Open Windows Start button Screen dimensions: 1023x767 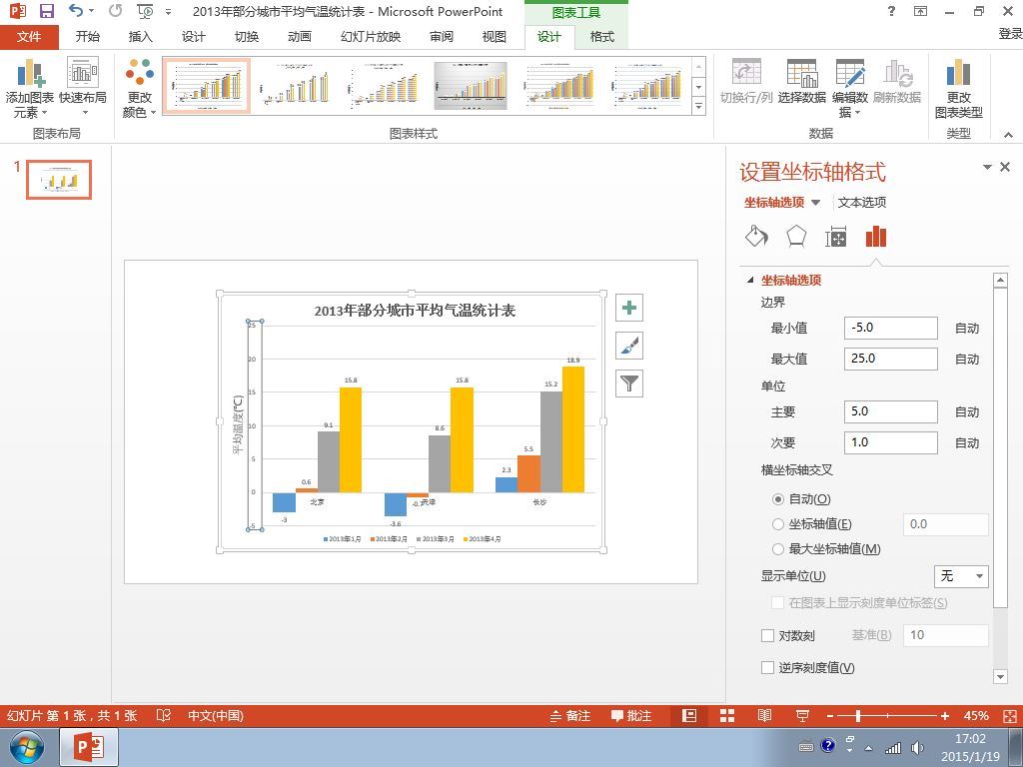coord(26,748)
